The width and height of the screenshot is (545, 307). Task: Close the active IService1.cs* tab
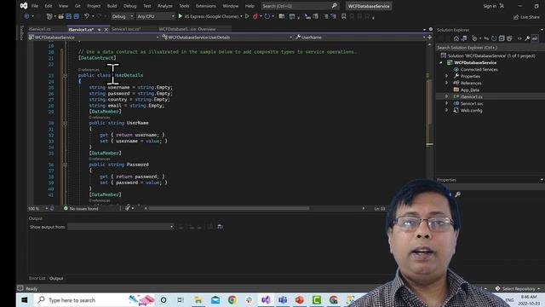click(106, 30)
